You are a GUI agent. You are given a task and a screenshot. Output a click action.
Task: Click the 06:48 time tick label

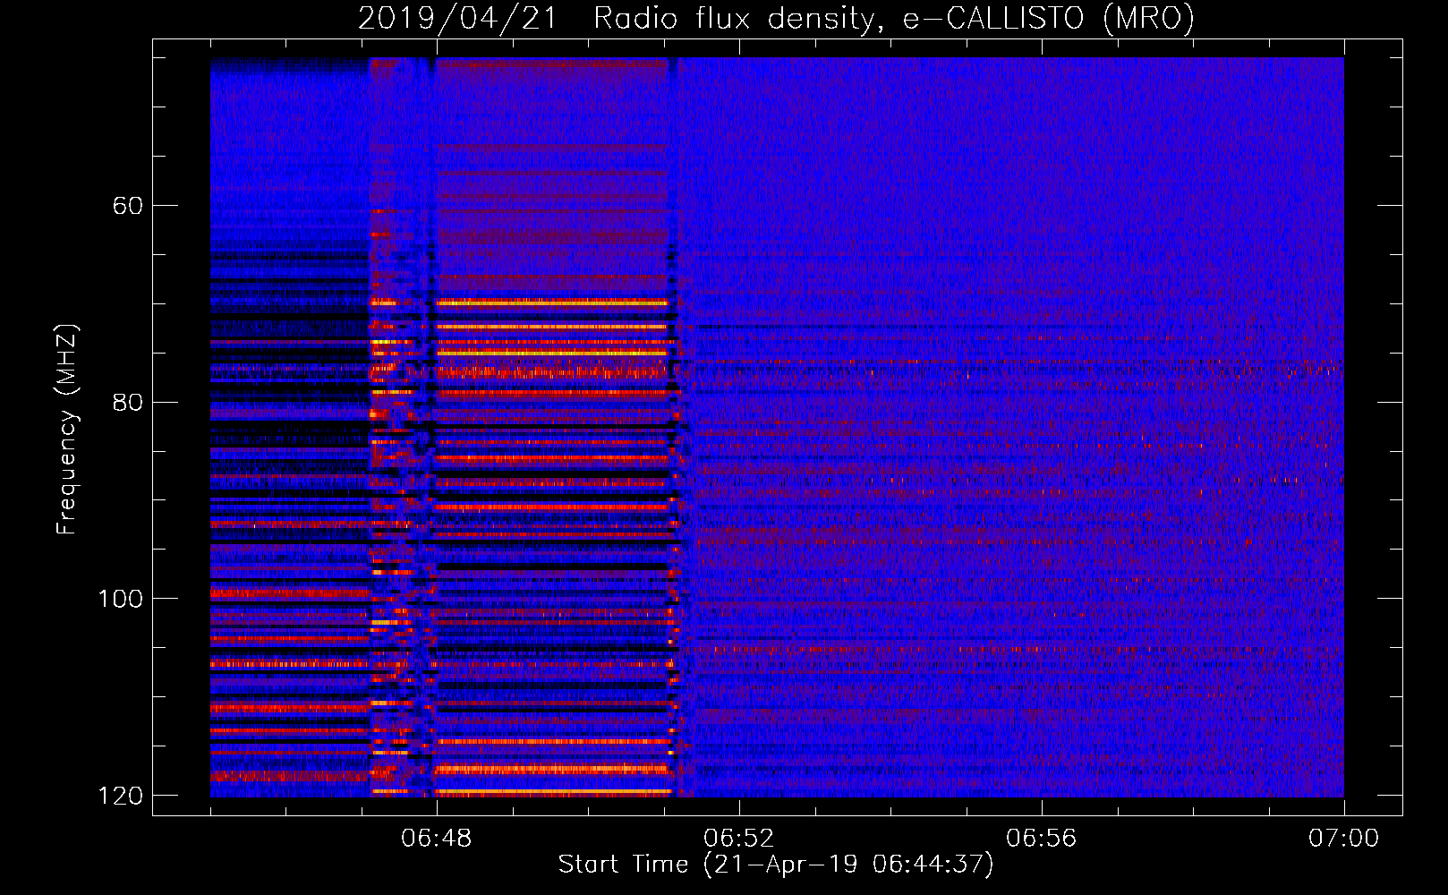coord(437,839)
